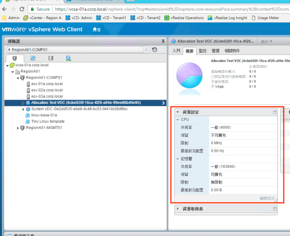Expand System vDC resource pool
Screen dimensions: 290x236
point(23,109)
